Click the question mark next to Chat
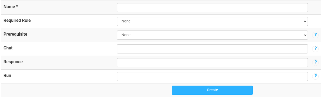This screenshot has width=323, height=101. coord(315,49)
